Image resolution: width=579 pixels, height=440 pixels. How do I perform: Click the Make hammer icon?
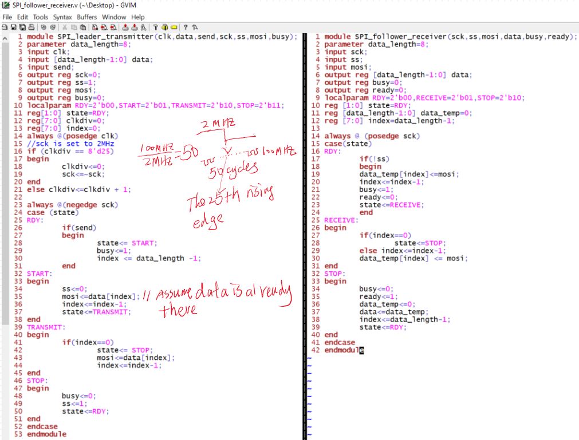pyautogui.click(x=155, y=27)
